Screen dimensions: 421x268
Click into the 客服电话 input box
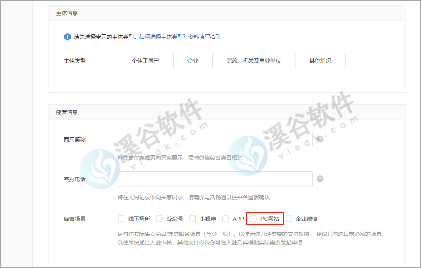point(215,179)
